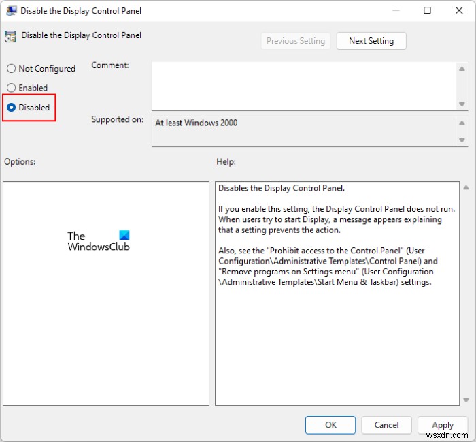This screenshot has width=476, height=442.
Task: Click the Apply button
Action: (443, 425)
